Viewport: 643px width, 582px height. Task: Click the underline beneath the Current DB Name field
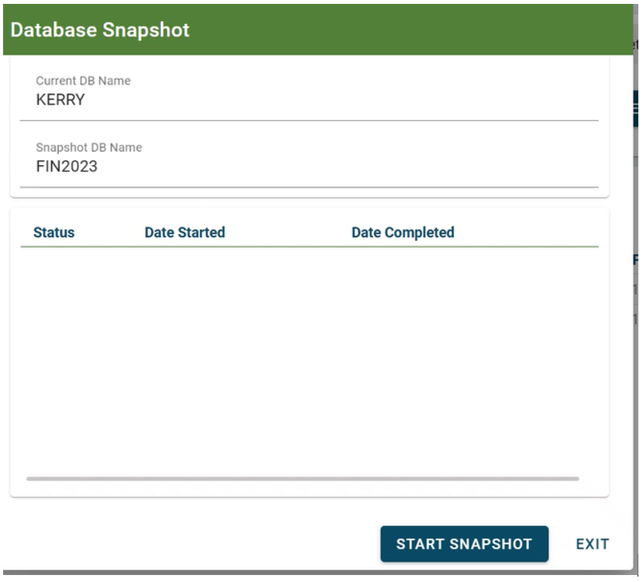[x=309, y=120]
